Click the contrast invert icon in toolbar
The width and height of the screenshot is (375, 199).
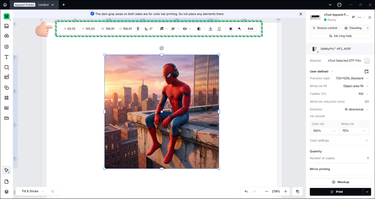(199, 29)
